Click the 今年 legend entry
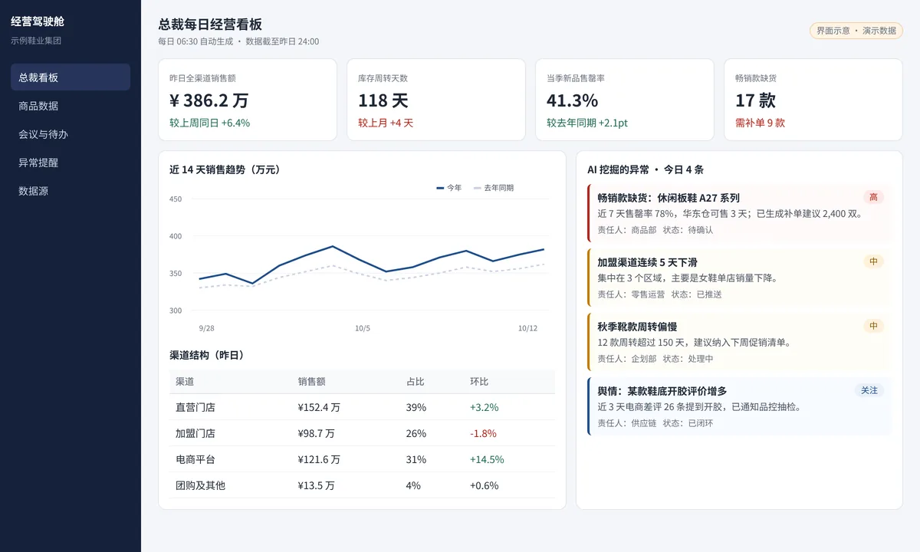This screenshot has width=920, height=552. (x=449, y=188)
